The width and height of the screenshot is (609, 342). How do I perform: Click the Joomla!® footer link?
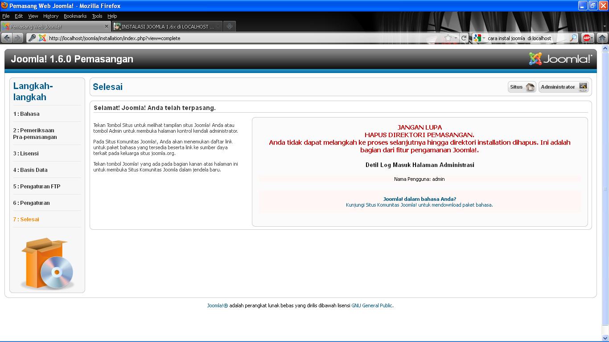click(x=217, y=305)
